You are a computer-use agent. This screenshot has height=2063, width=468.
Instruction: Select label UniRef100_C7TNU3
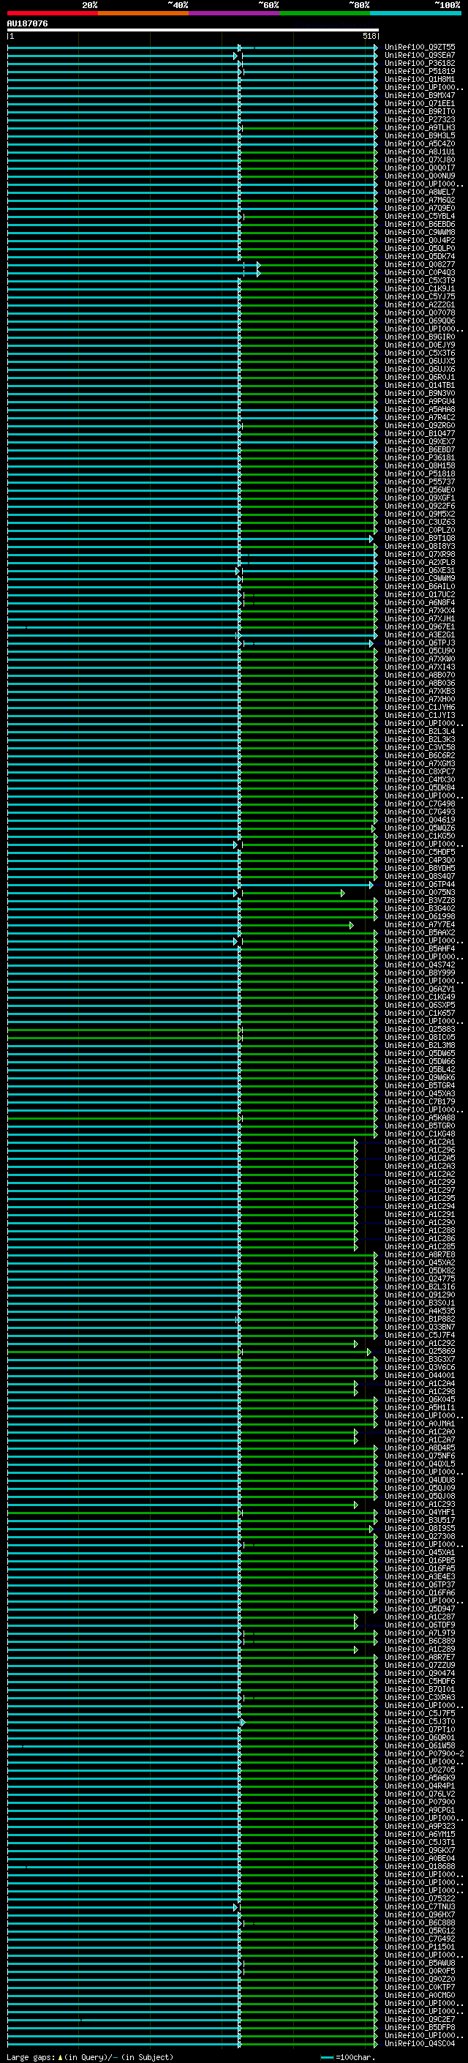(420, 1906)
